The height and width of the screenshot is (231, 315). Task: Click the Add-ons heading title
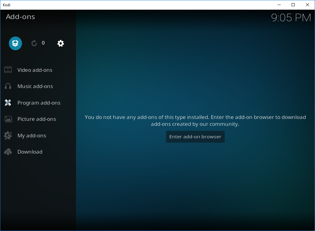click(20, 17)
